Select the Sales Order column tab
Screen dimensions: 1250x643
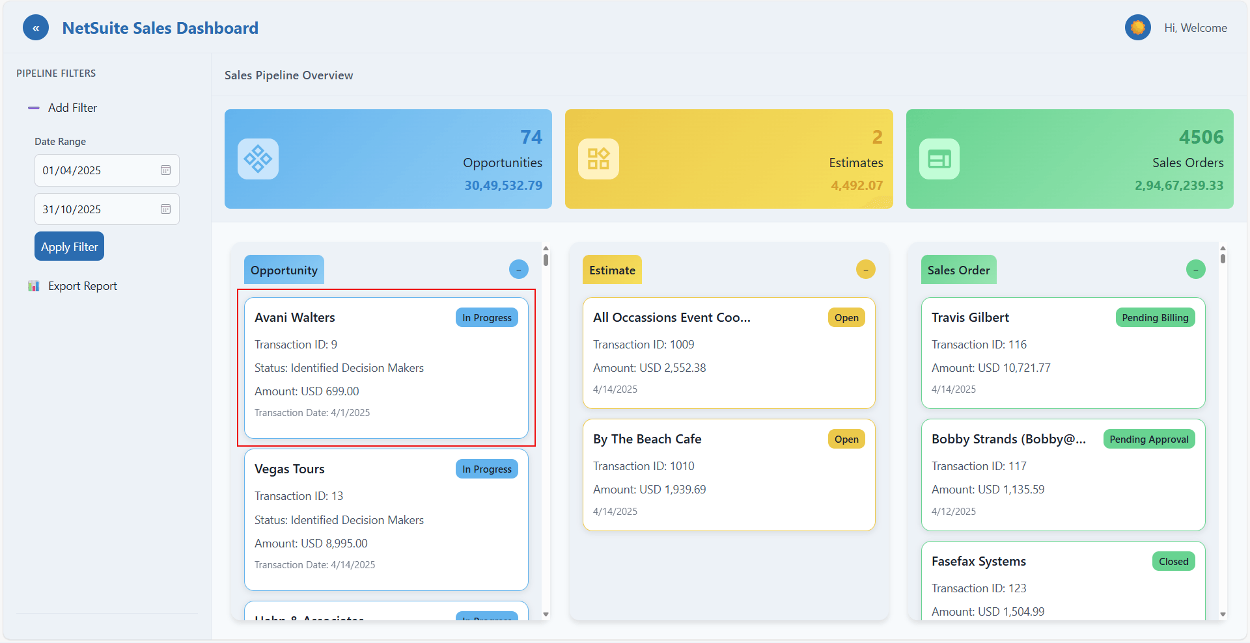click(x=958, y=270)
